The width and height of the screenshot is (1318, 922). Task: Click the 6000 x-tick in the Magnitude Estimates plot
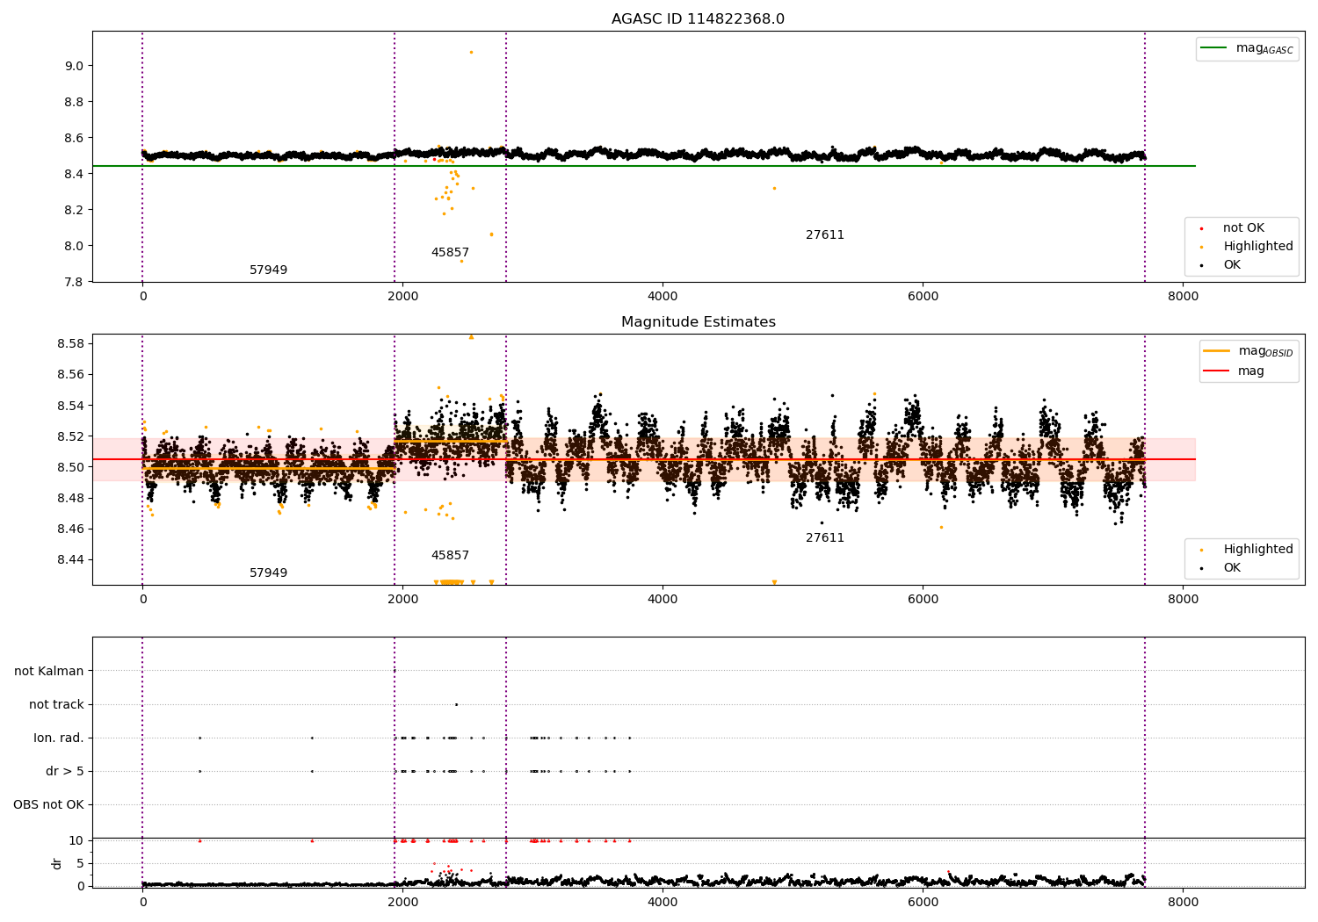[923, 600]
